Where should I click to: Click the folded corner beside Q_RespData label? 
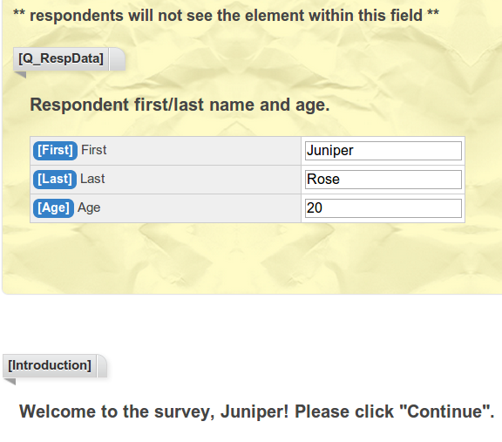[117, 59]
